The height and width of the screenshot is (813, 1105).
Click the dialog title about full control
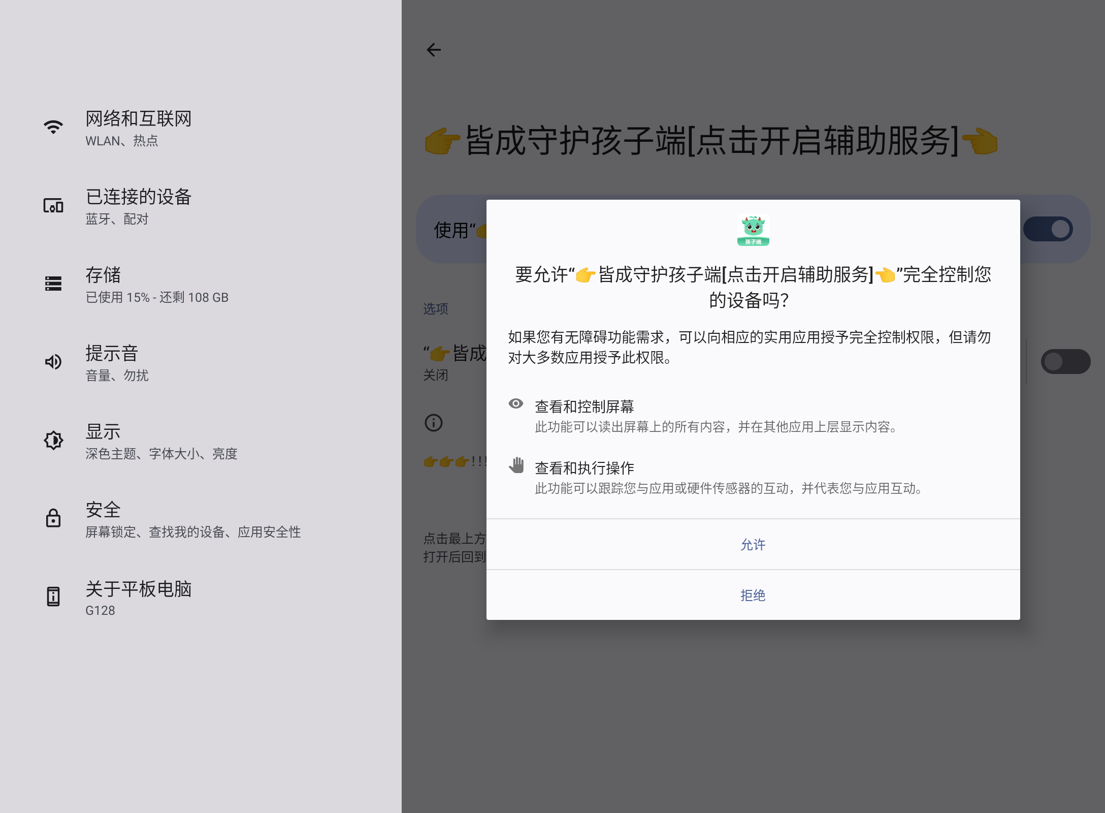(x=753, y=287)
